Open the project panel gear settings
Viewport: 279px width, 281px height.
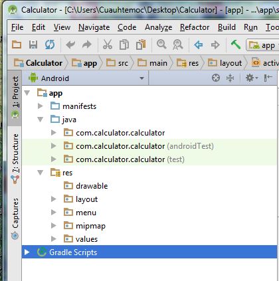point(252,78)
